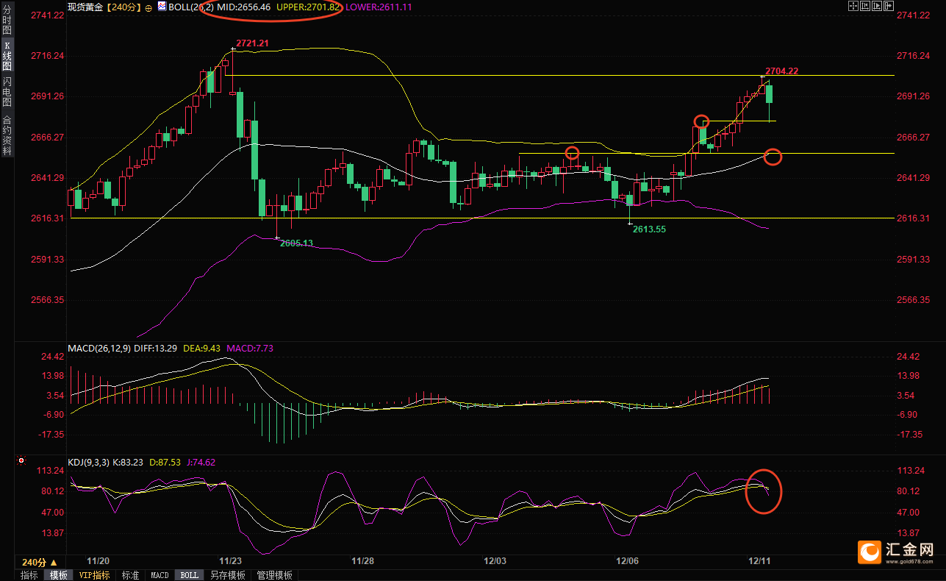The image size is (946, 581).
Task: Click the shift-right arrow chart icon
Action: click(889, 6)
